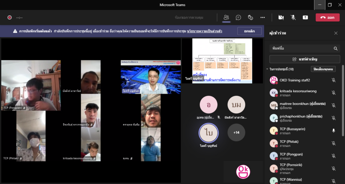
Task: Show the +14 more participants
Action: 236,132
